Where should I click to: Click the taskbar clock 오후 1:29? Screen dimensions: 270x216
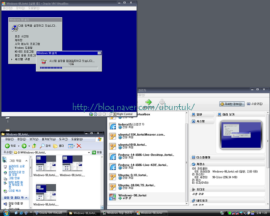[x=262, y=213]
